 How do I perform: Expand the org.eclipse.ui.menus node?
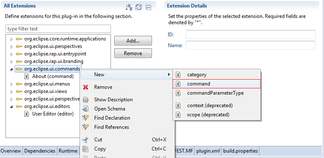(x=12, y=84)
